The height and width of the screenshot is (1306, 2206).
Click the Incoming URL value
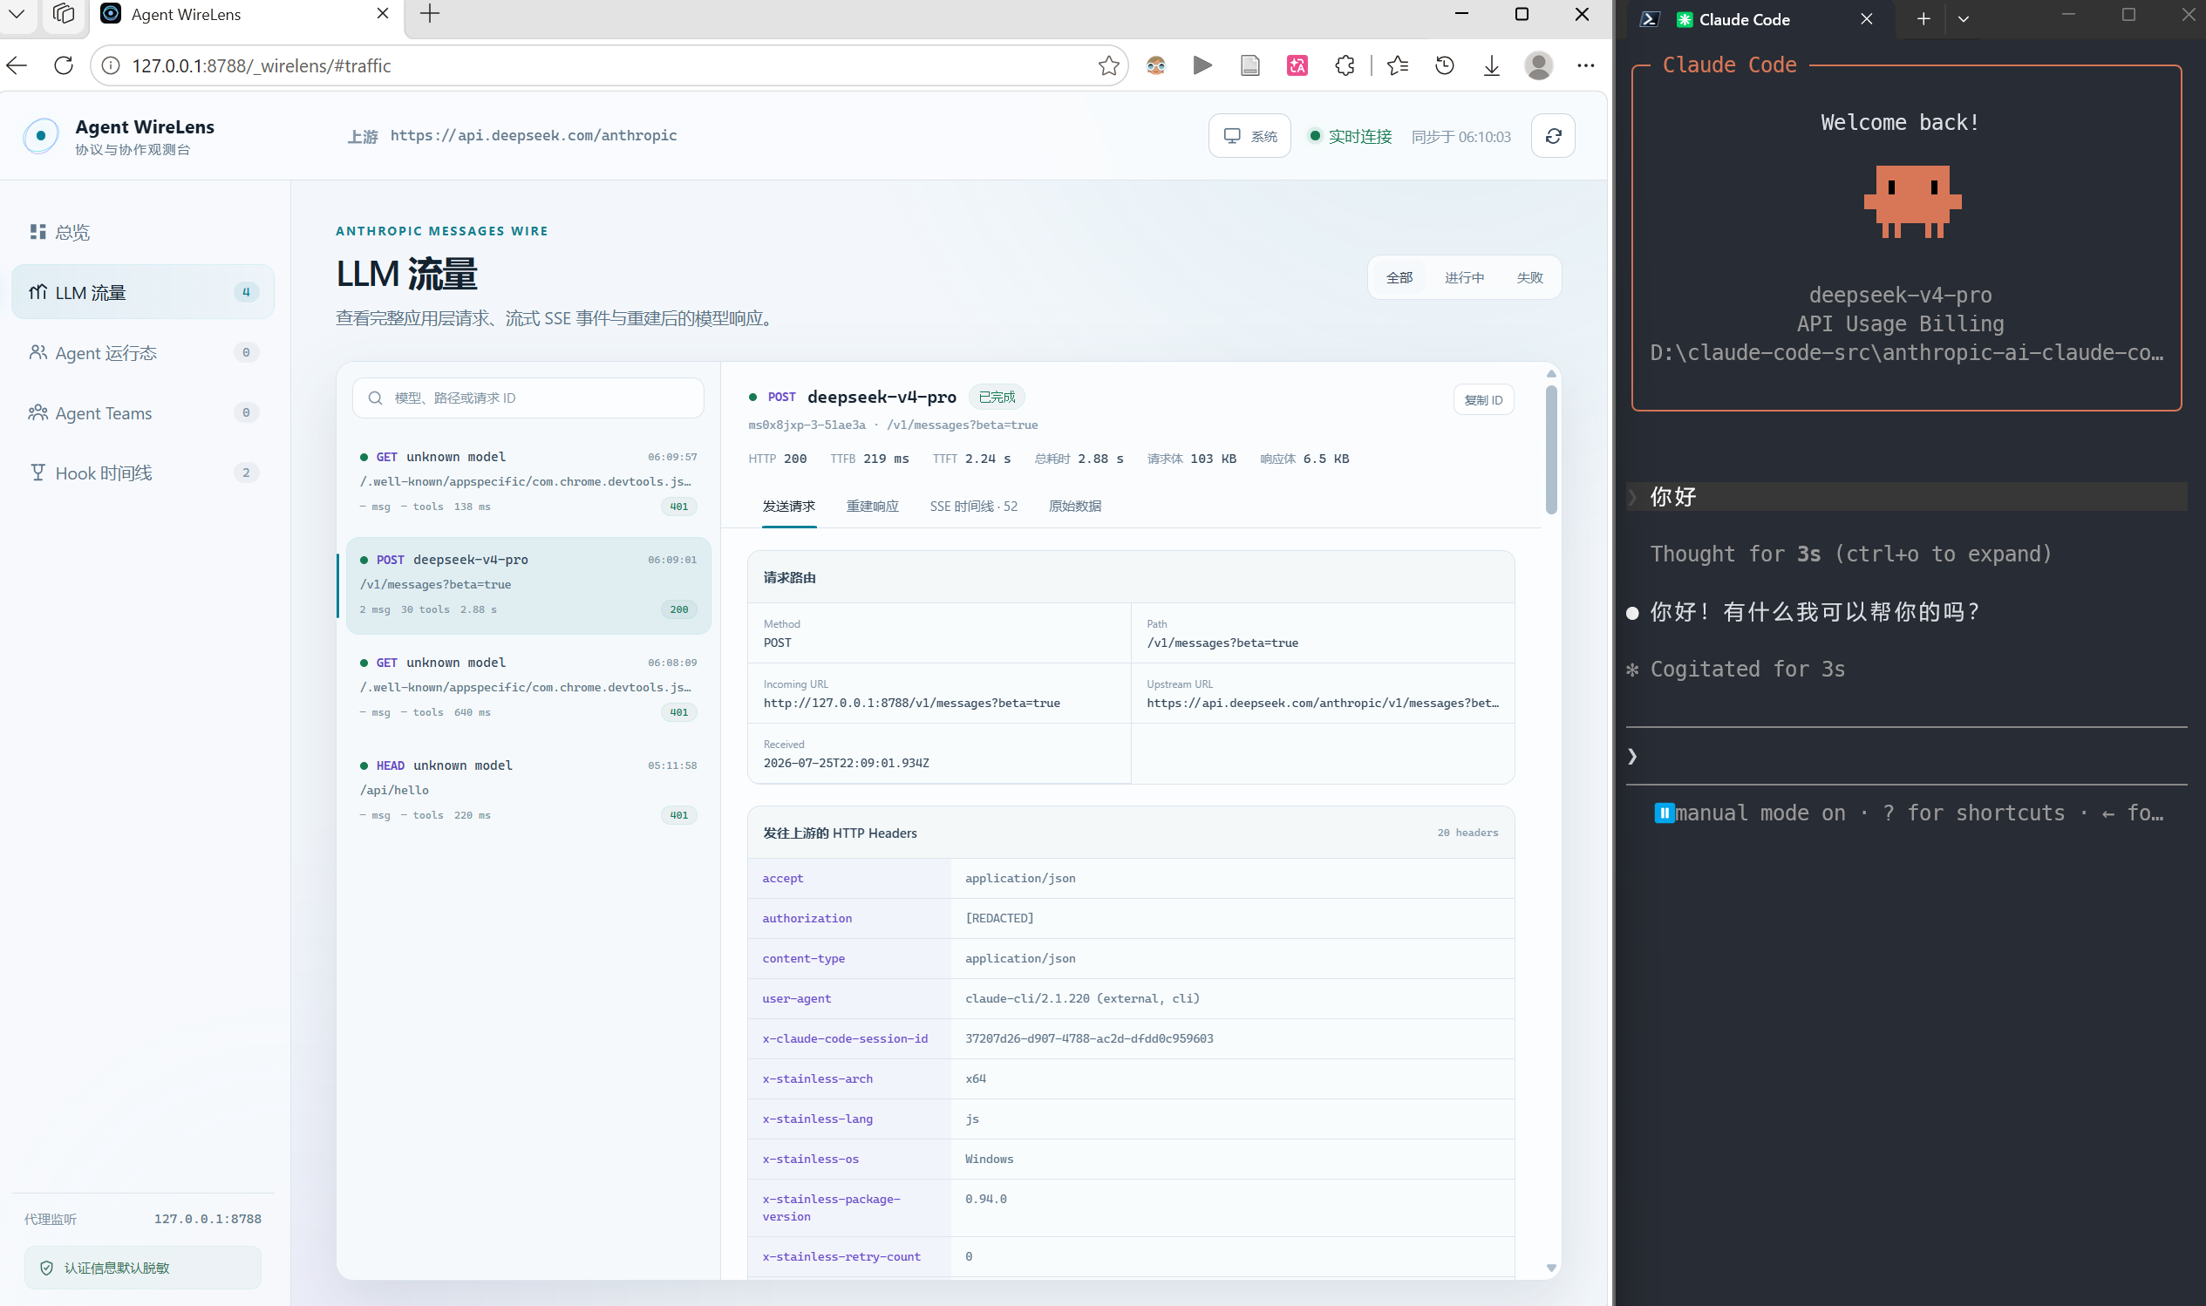click(912, 704)
